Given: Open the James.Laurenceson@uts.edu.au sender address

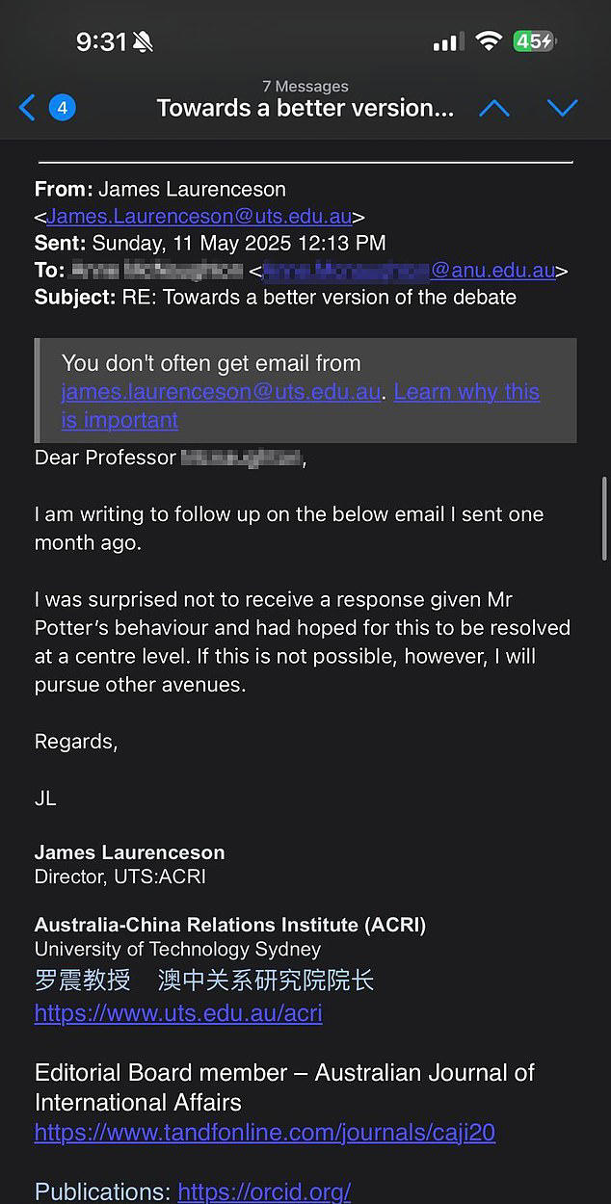Looking at the screenshot, I should point(199,217).
